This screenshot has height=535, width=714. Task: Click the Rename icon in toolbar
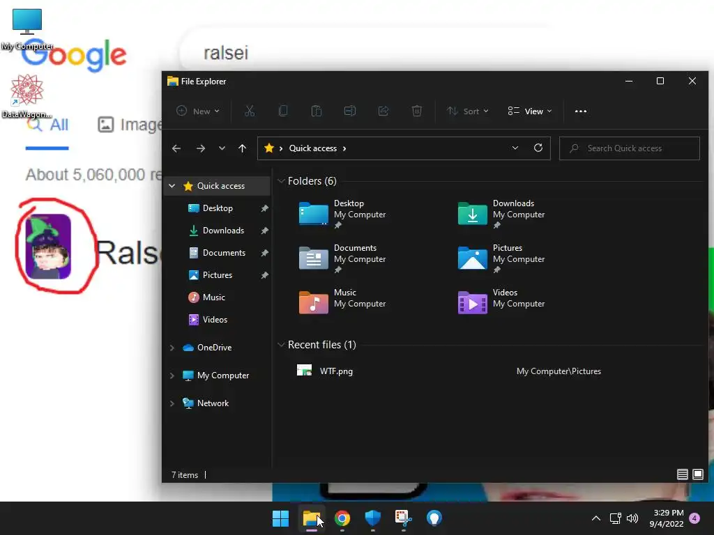pos(350,111)
